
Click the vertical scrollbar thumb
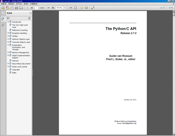[174, 14]
